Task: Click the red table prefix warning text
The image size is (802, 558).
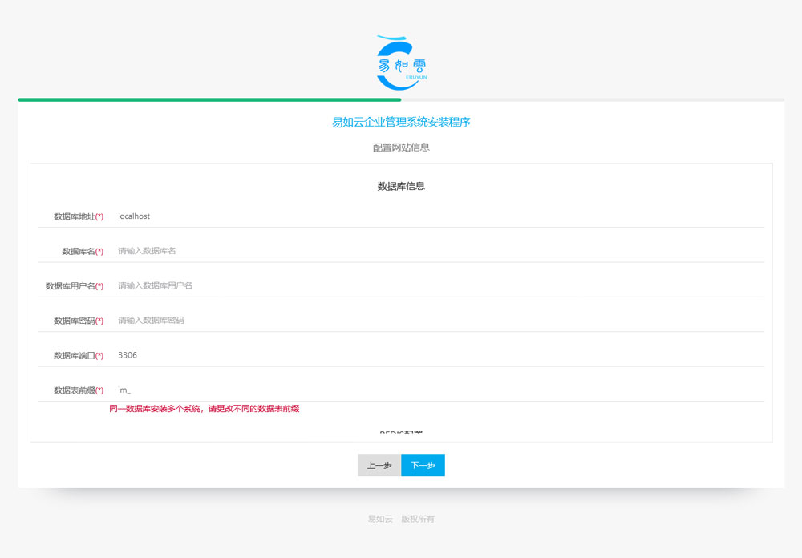Action: point(204,409)
